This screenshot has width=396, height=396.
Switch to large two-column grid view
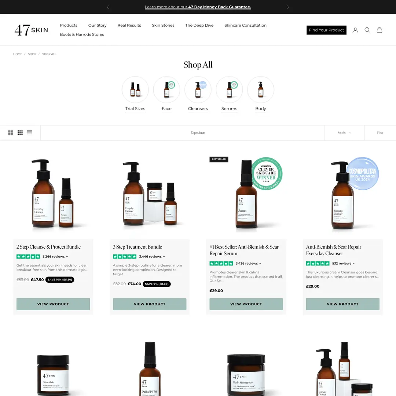pos(11,133)
